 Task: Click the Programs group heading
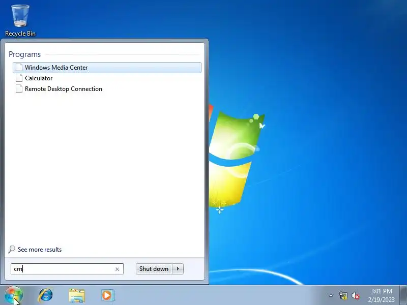pyautogui.click(x=24, y=54)
